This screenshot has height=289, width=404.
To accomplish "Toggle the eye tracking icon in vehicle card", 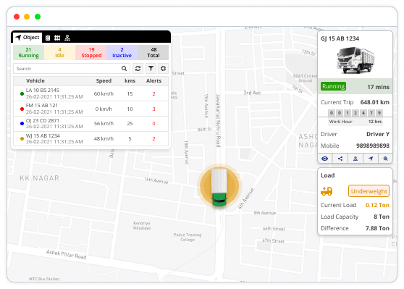I will pos(325,159).
